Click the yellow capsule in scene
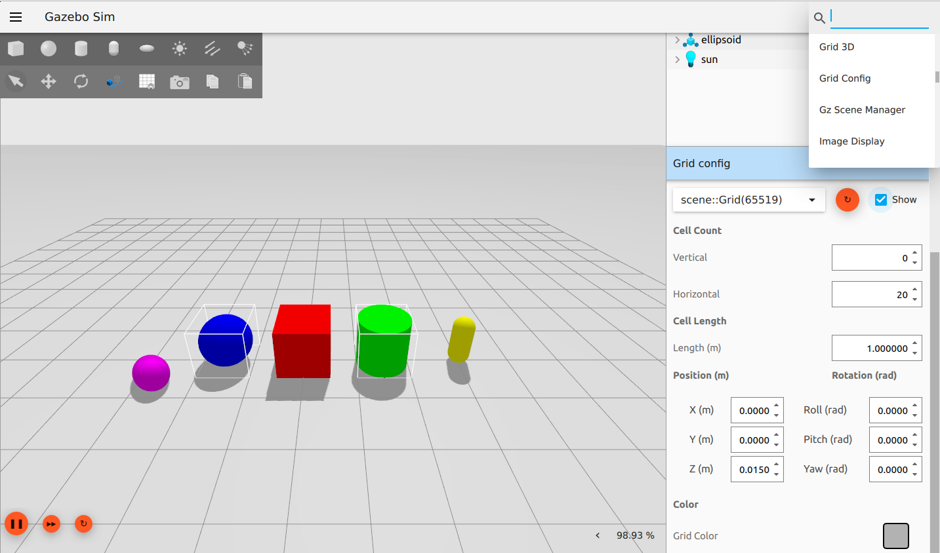The image size is (940, 553). point(461,339)
